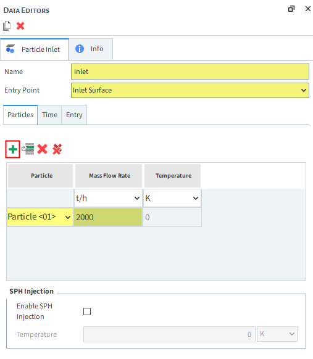Open the t/h mass flow unit dropdown
The width and height of the screenshot is (313, 359).
[x=108, y=198]
